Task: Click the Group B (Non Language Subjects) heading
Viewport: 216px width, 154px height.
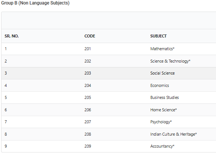Action: (35, 3)
